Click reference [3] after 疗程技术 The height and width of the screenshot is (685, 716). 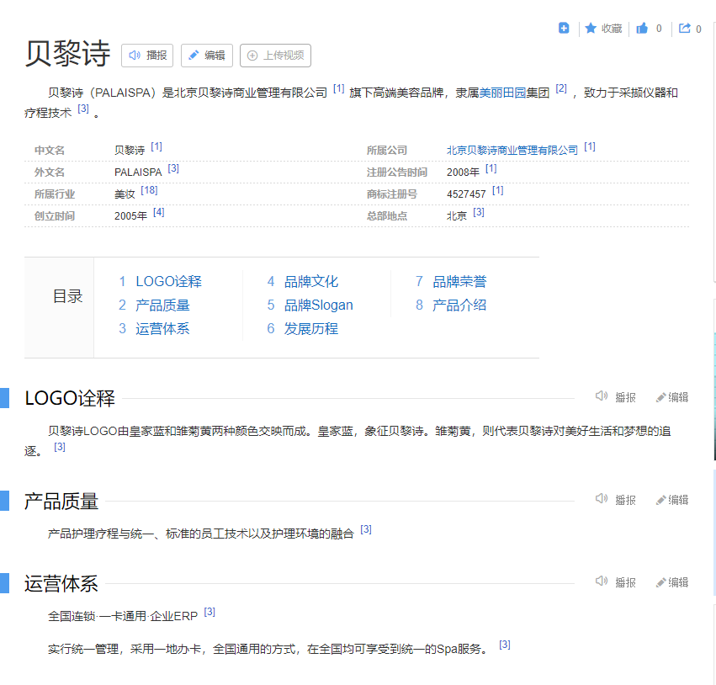pyautogui.click(x=83, y=109)
